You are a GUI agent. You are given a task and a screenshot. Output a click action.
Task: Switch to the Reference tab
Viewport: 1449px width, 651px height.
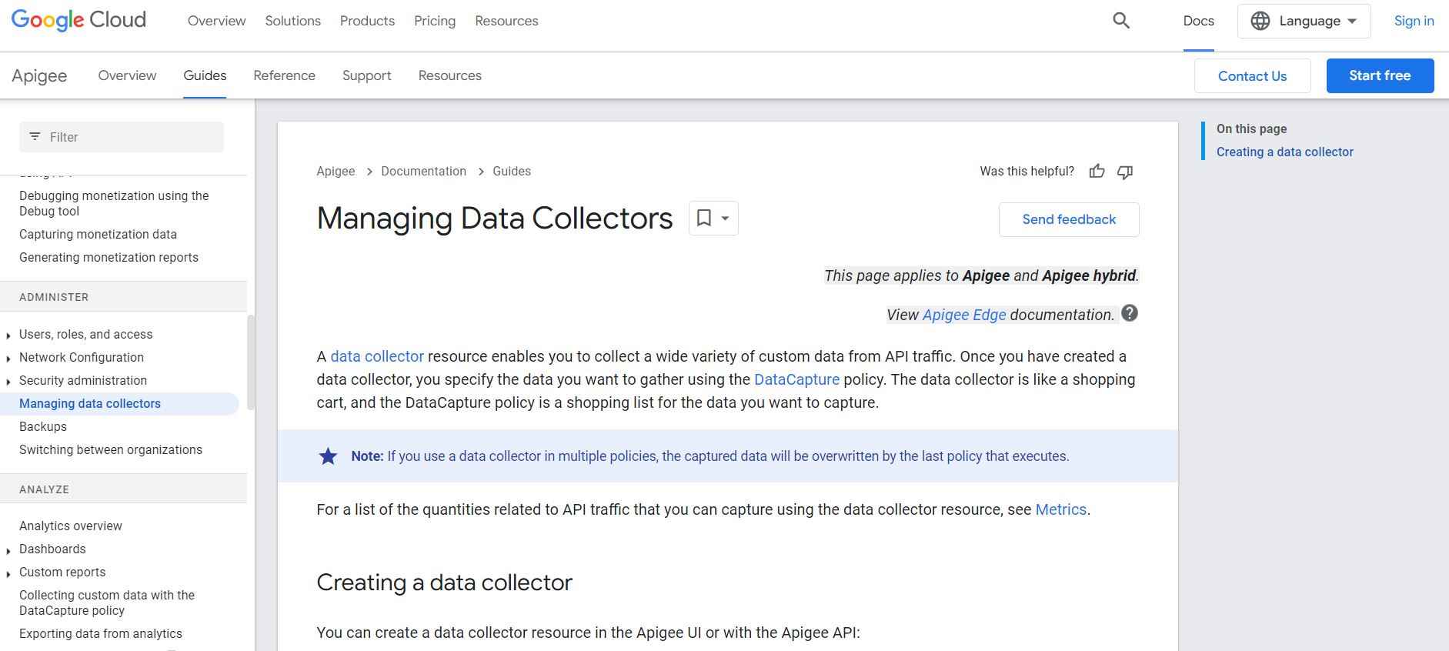[x=284, y=75]
